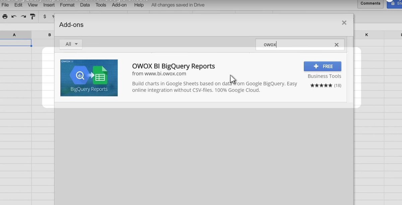Viewport: 402px width, 205px height.
Task: Open the View menu
Action: [x=33, y=5]
